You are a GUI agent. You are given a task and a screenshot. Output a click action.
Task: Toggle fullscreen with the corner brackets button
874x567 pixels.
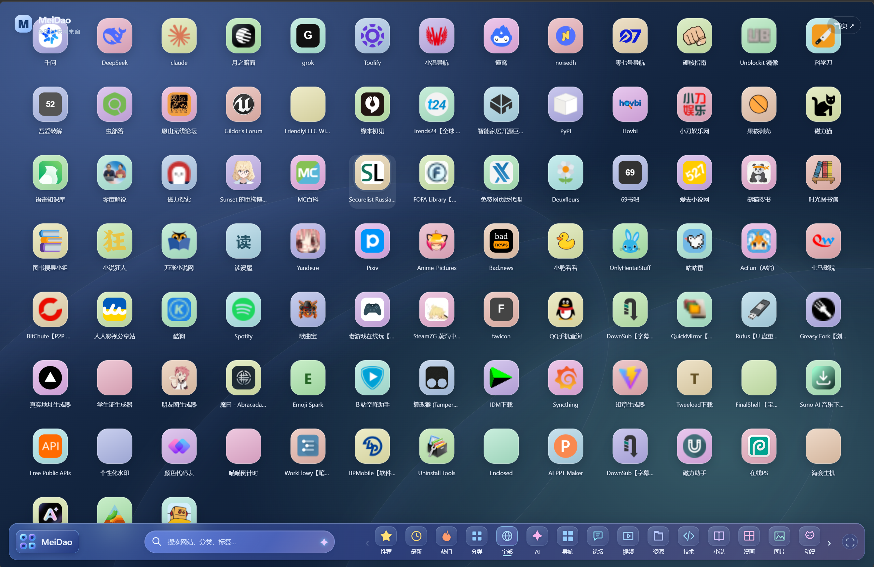tap(850, 542)
